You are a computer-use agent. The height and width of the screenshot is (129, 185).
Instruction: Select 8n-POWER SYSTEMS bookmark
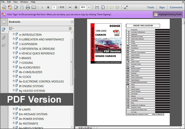[x=31, y=119]
